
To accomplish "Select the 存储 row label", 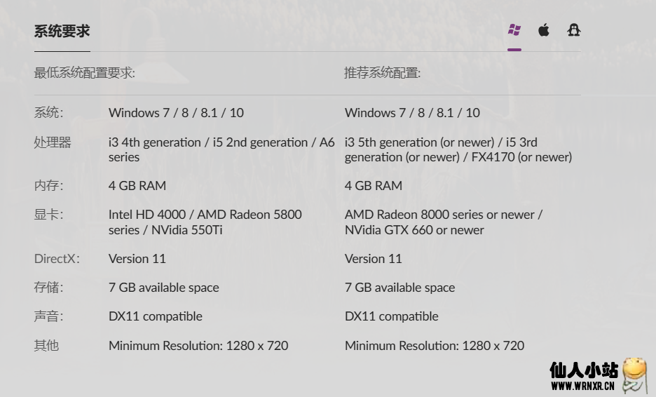I will pos(48,288).
